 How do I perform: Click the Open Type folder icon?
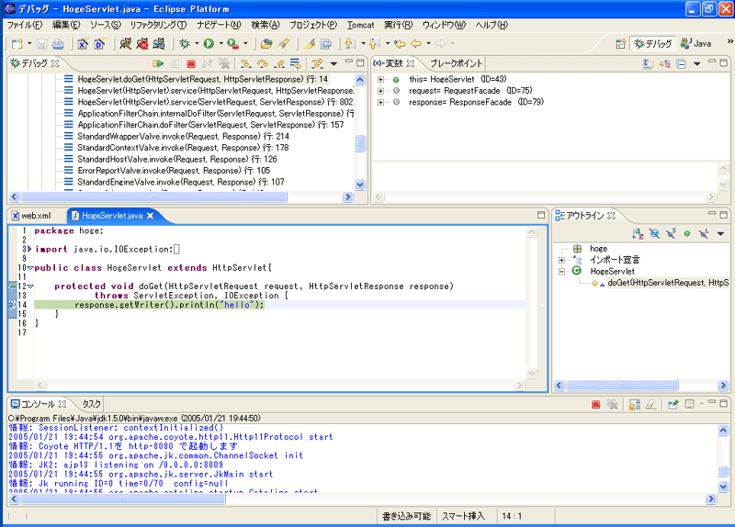[266, 44]
